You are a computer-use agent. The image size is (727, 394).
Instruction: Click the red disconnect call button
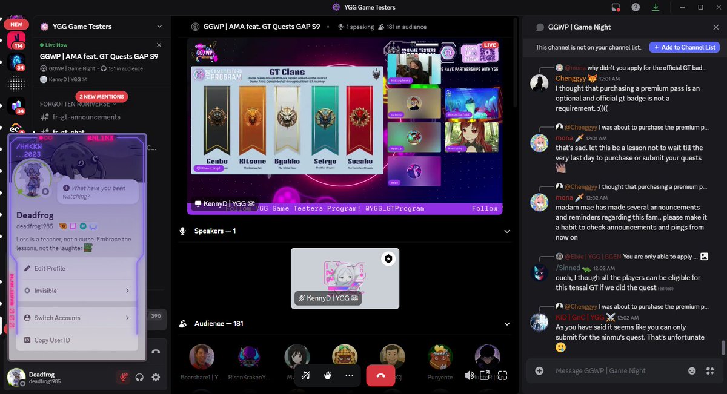tap(380, 375)
